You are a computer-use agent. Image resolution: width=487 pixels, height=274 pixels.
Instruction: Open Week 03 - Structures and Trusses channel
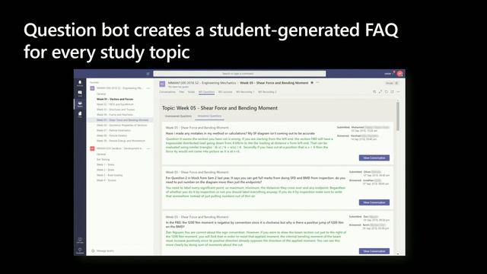coord(116,110)
